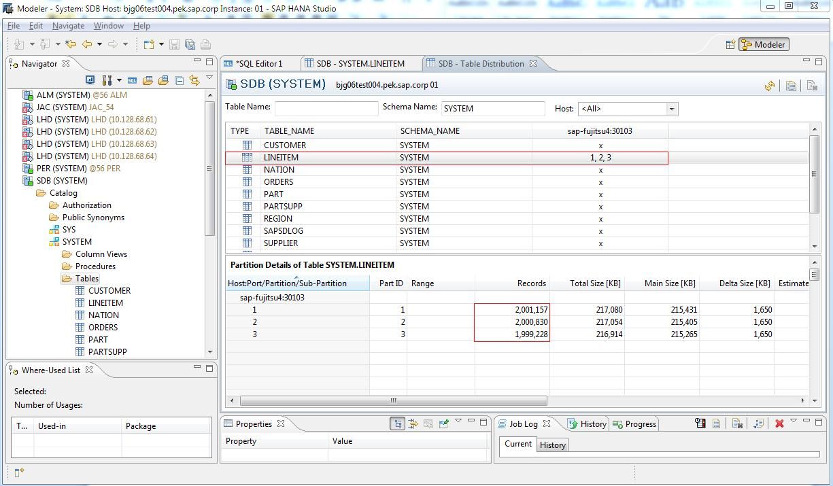The image size is (833, 486).
Task: Pin Properties view to selection icon
Action: tap(444, 423)
